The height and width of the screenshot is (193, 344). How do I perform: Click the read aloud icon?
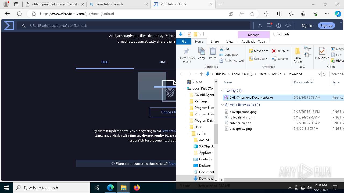241,14
